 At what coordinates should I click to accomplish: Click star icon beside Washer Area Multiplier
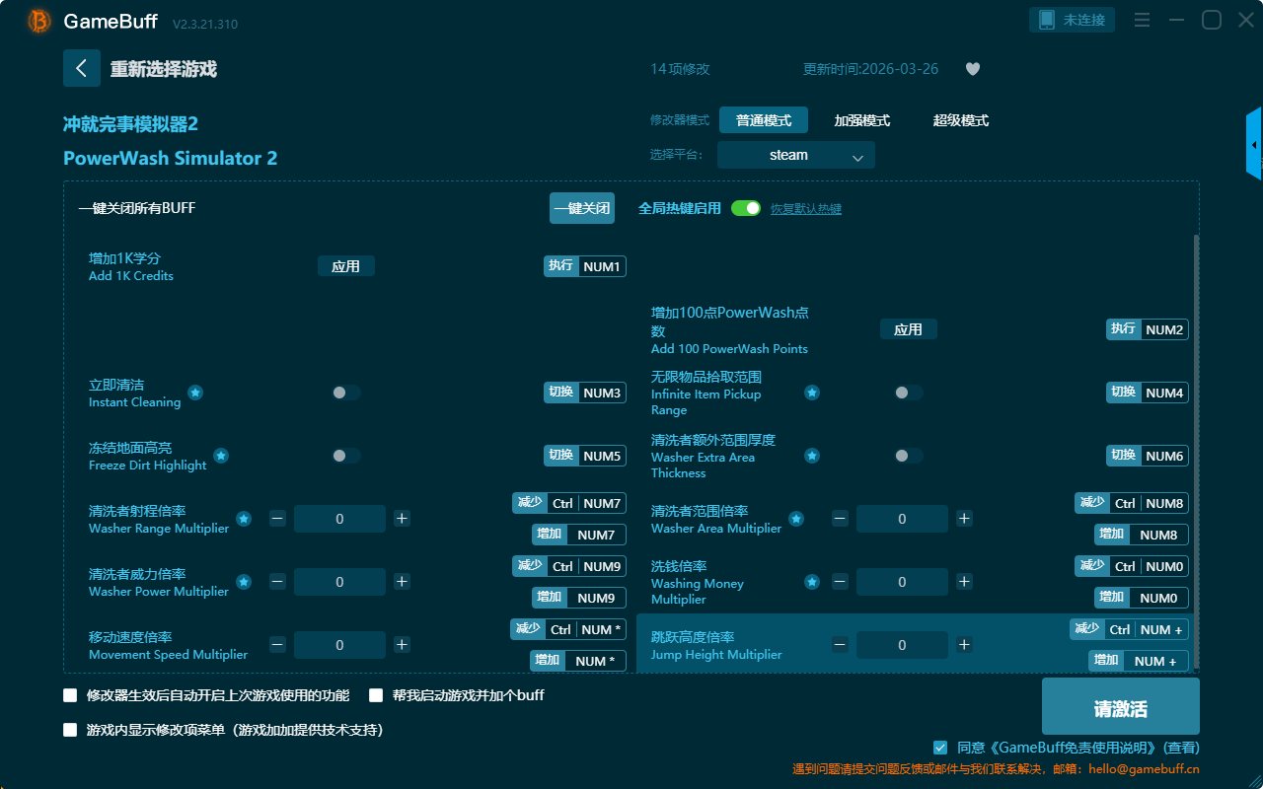tap(795, 519)
